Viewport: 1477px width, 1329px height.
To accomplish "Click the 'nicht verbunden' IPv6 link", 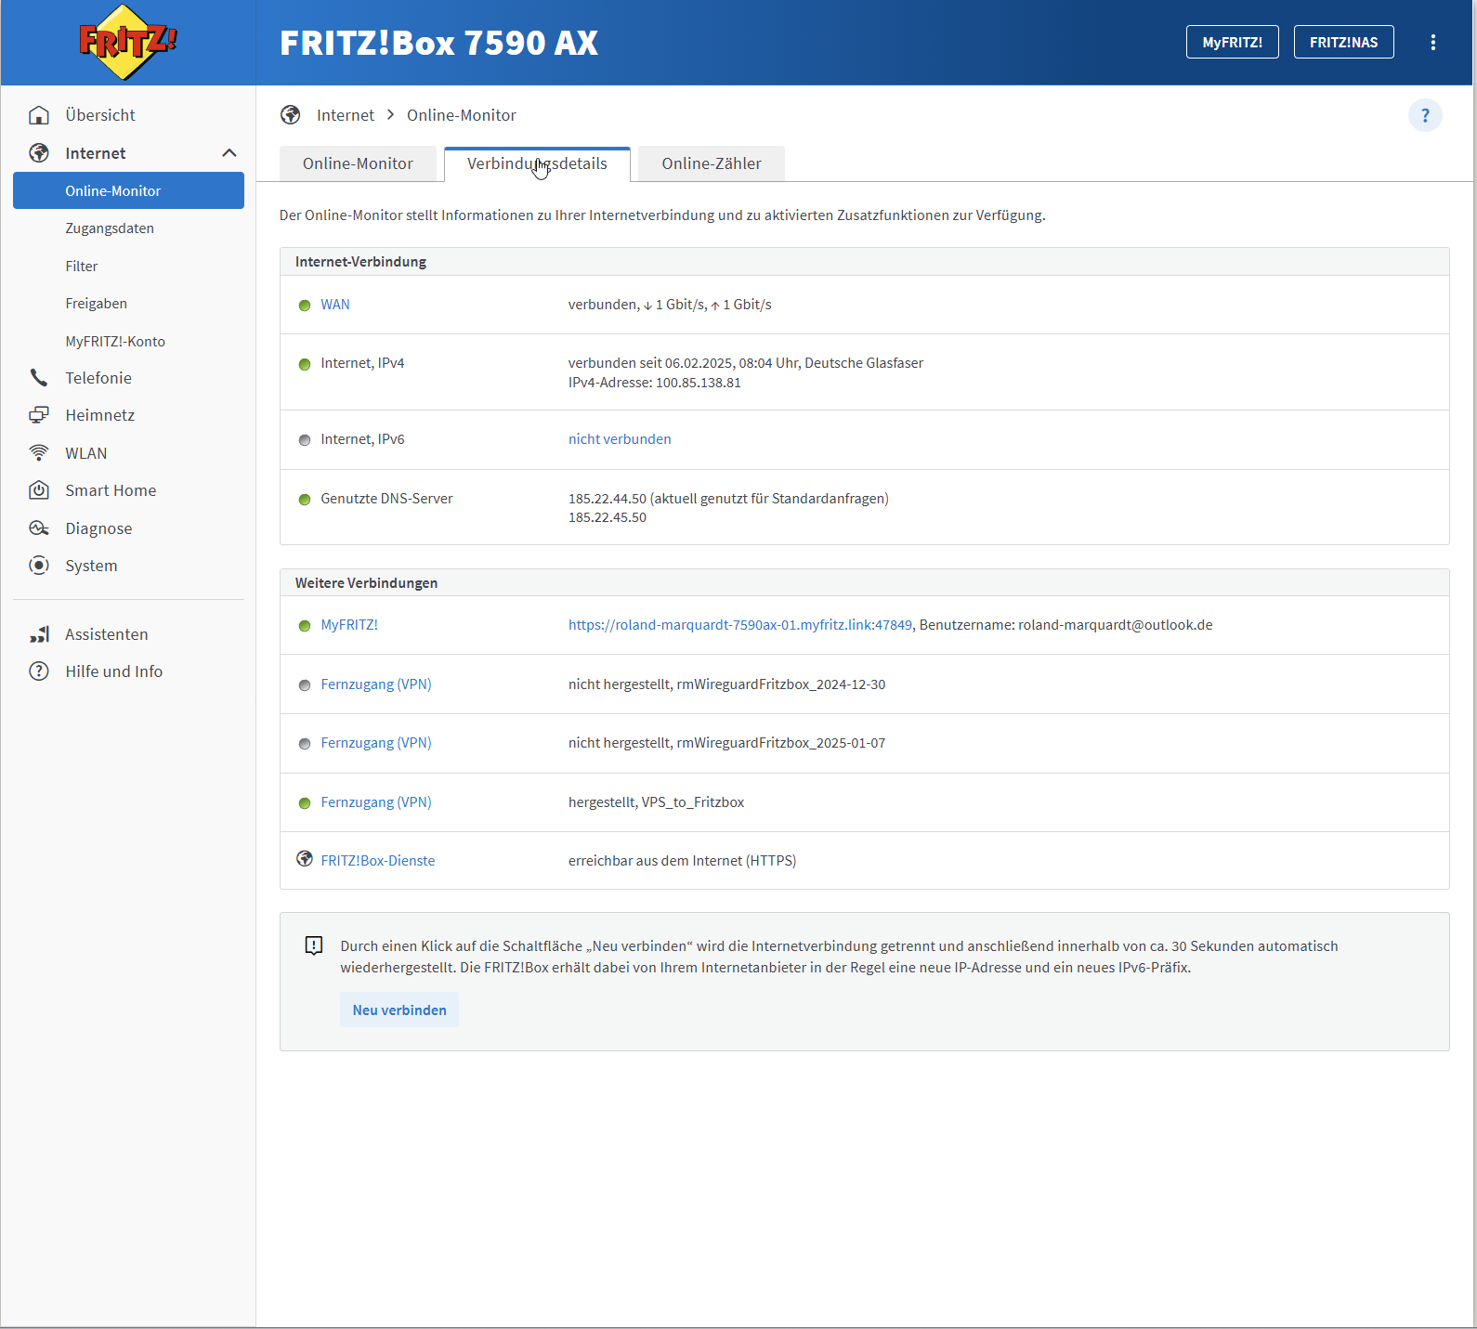I will [x=620, y=439].
